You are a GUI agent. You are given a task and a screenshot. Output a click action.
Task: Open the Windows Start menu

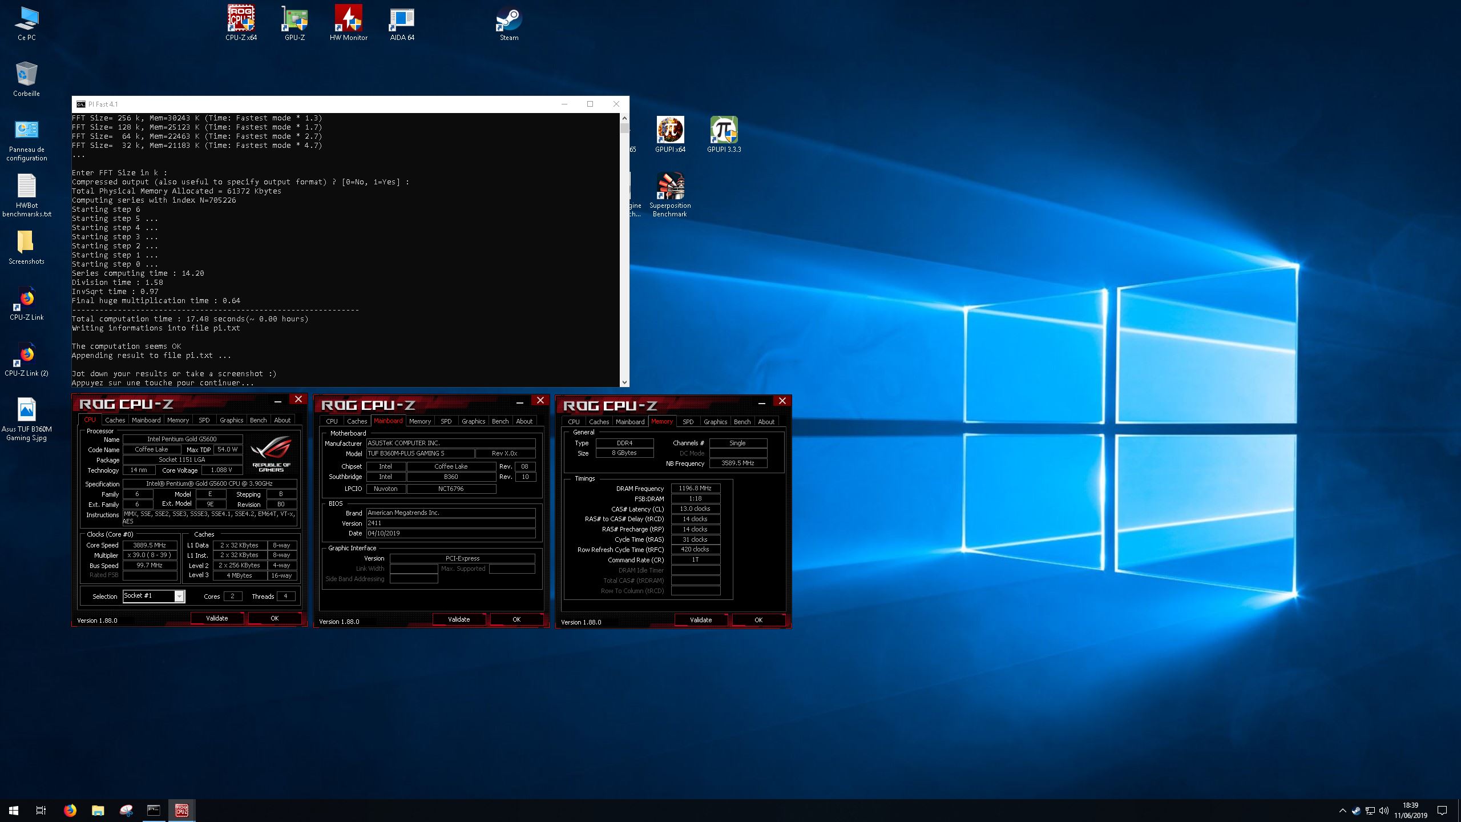coord(14,810)
